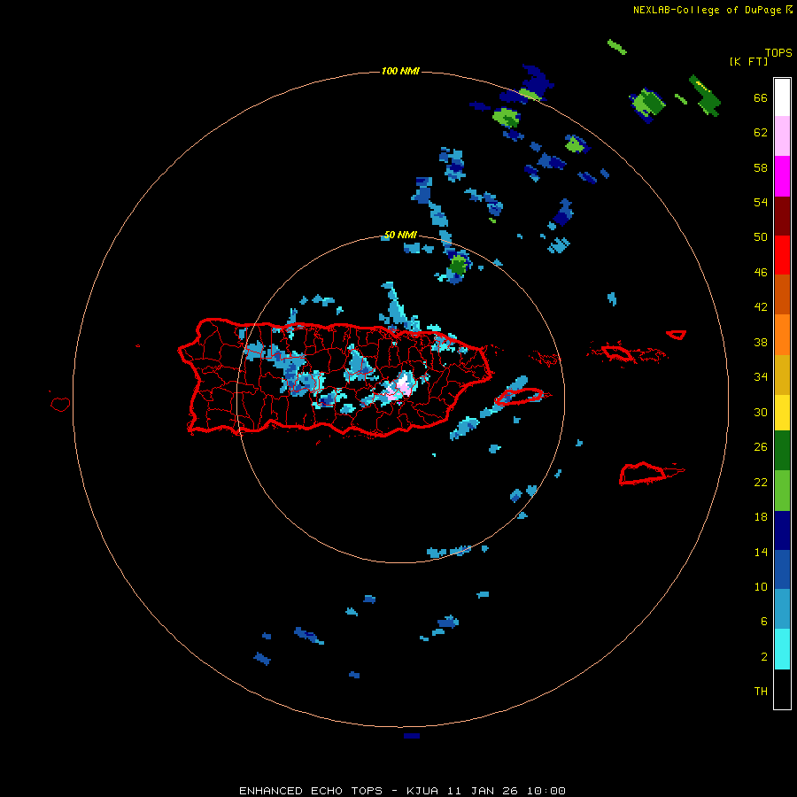
Task: Click the black TH threshold legend segment
Action: pyautogui.click(x=782, y=689)
